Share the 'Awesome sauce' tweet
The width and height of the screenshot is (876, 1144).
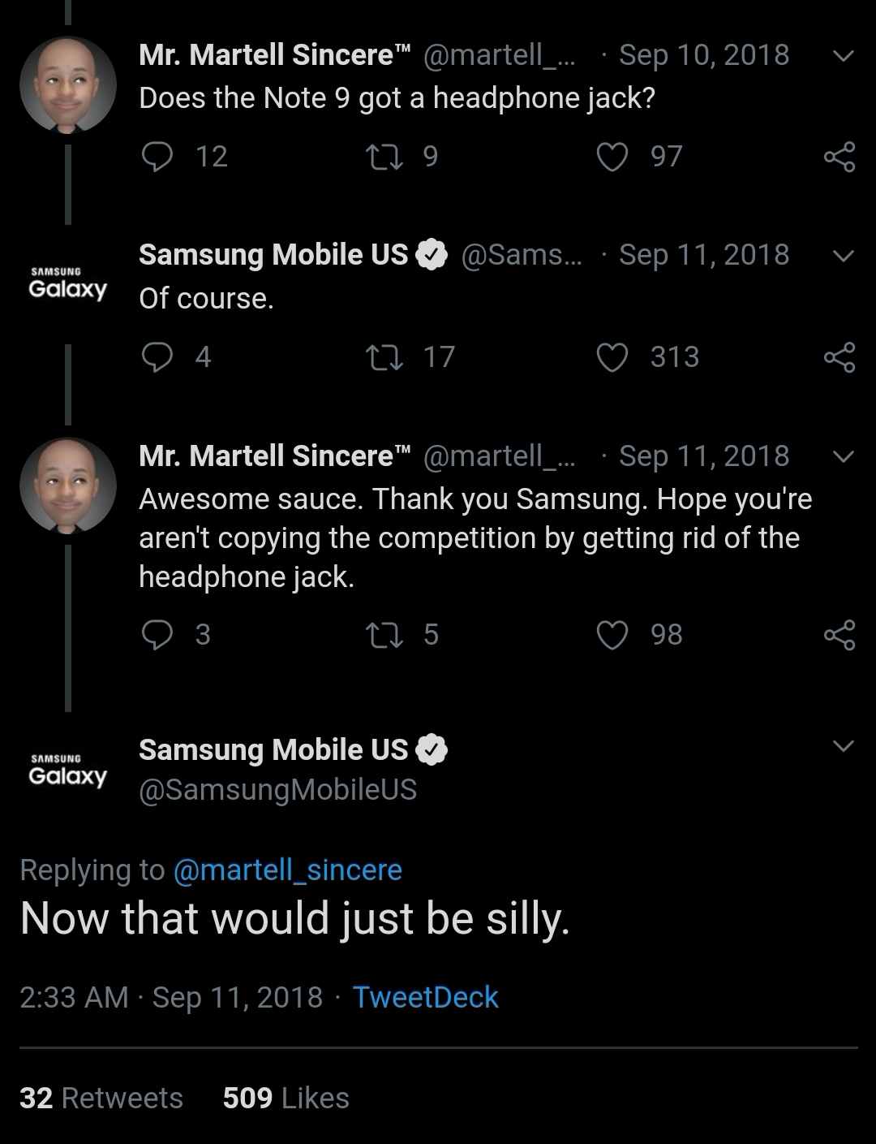839,635
